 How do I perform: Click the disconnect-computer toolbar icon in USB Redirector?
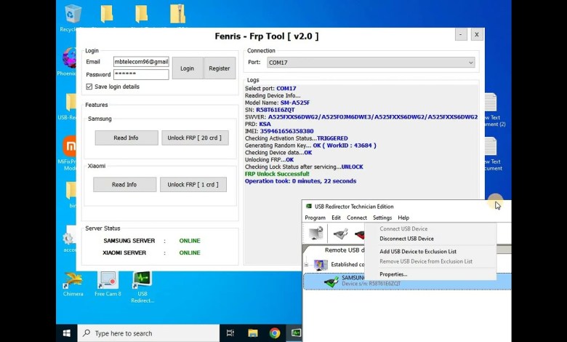click(x=315, y=234)
